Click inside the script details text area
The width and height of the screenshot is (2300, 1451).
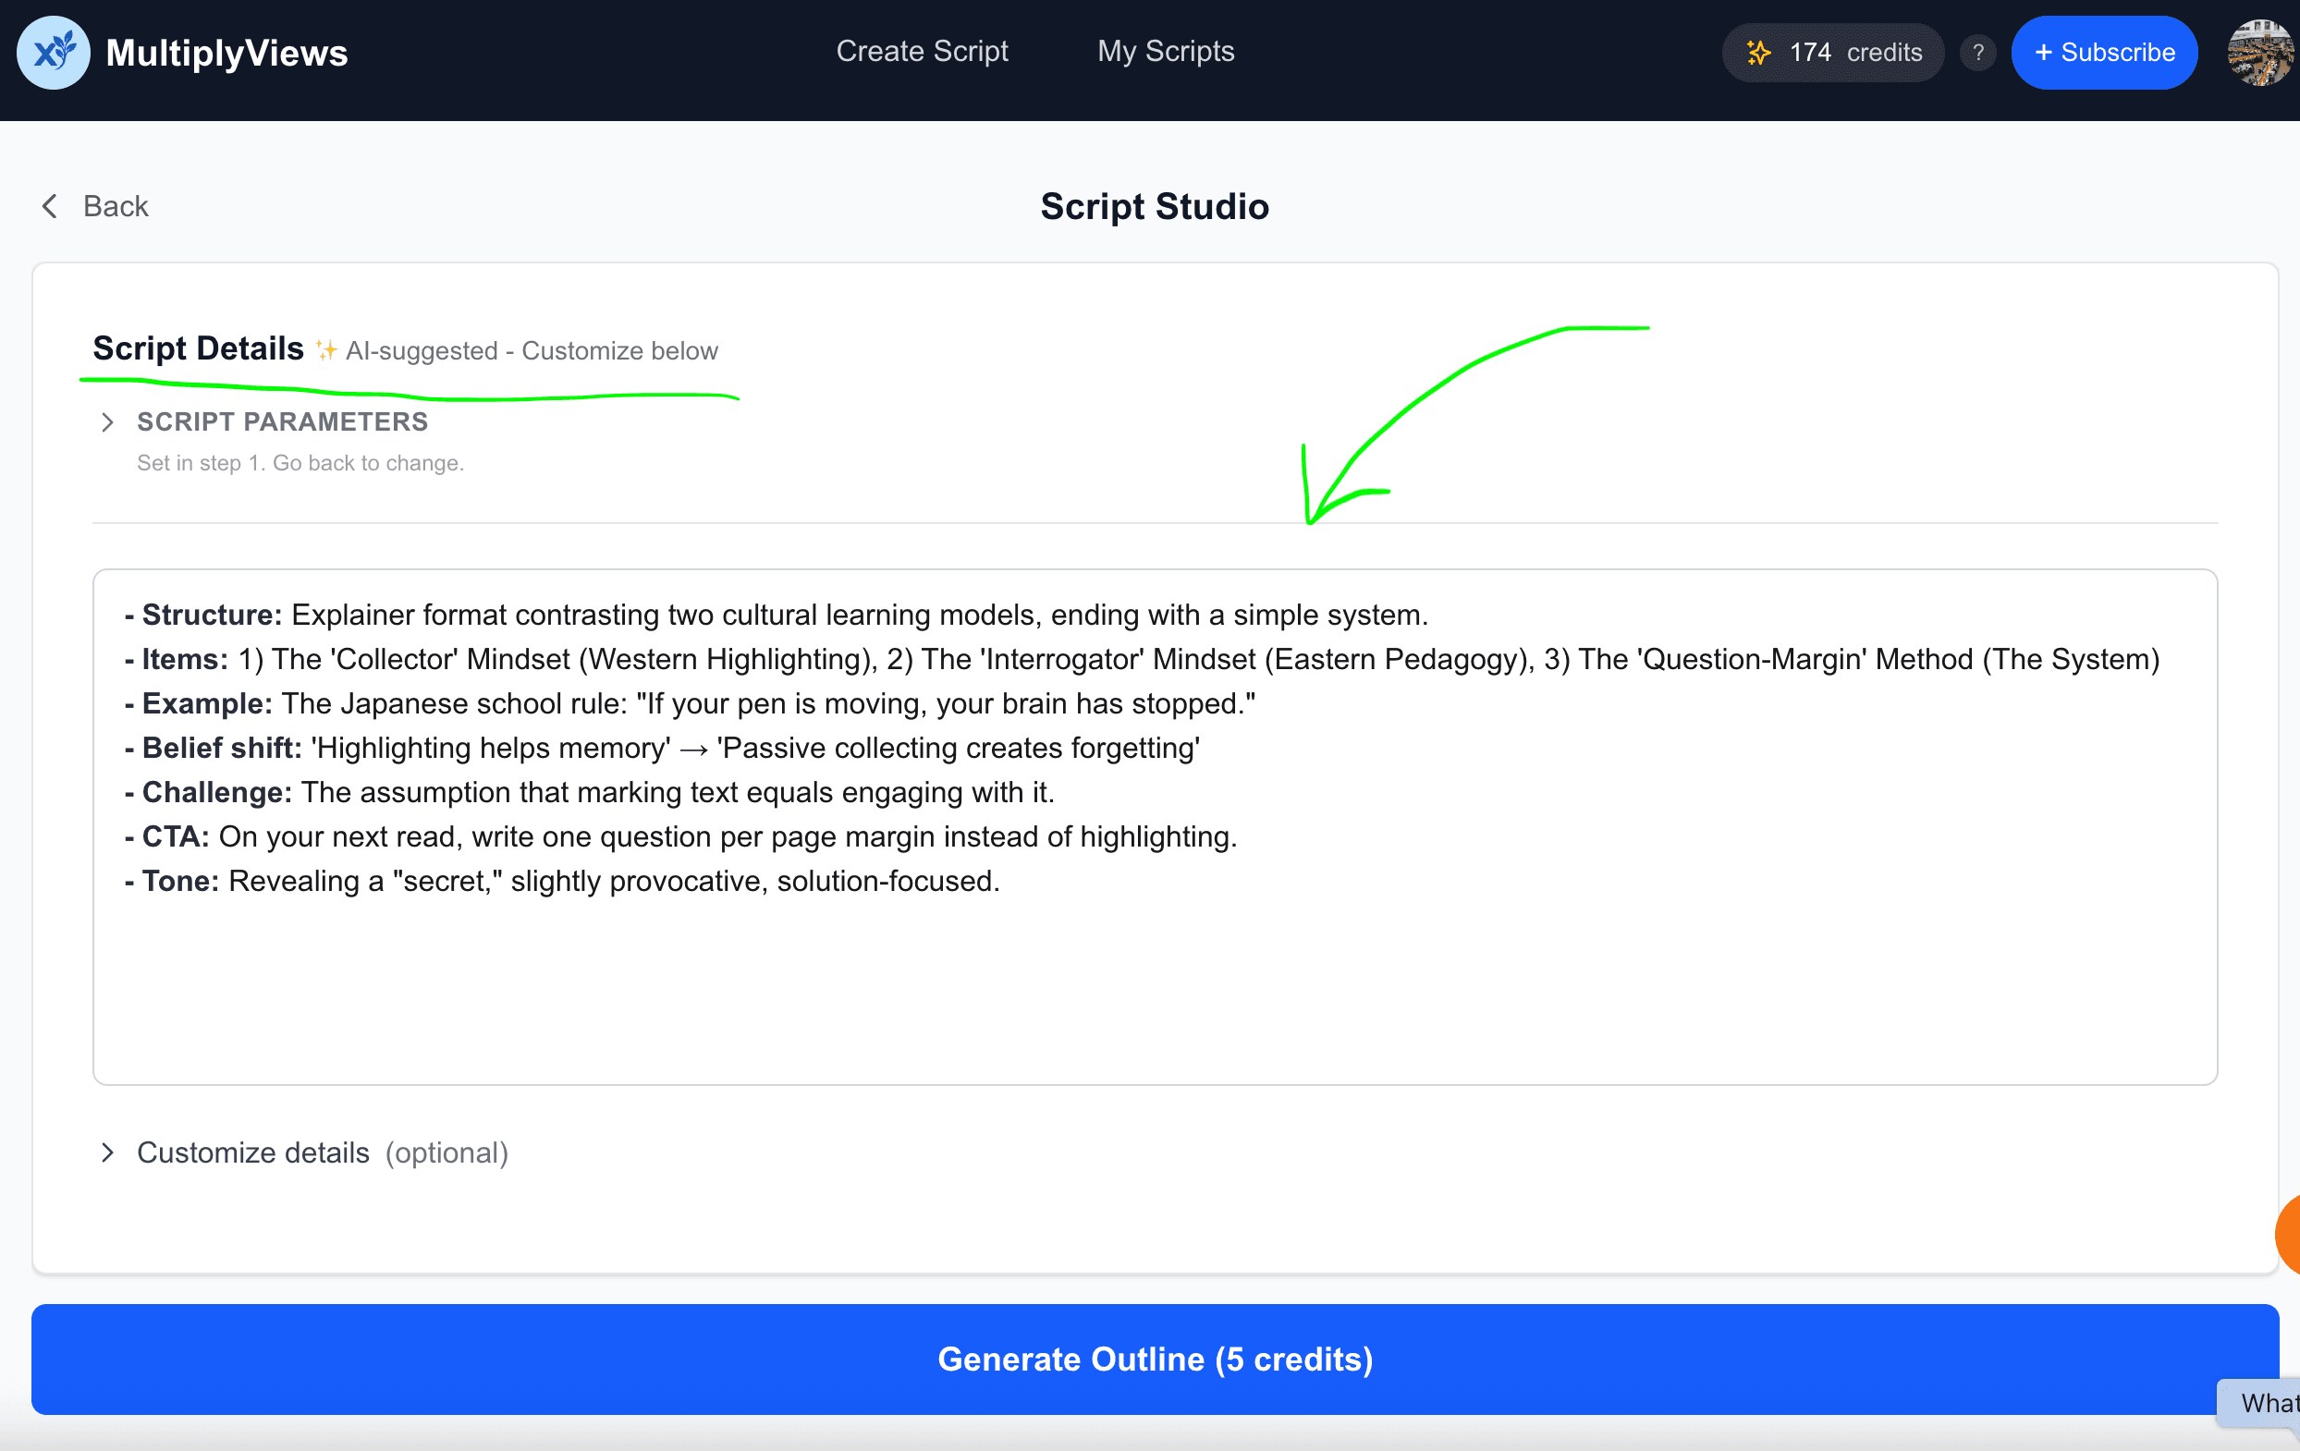(x=1154, y=983)
